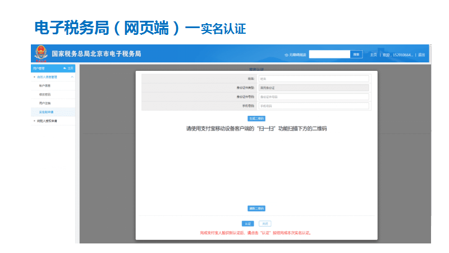Click the national tax emblem logo
The width and height of the screenshot is (449, 253).
coord(41,53)
